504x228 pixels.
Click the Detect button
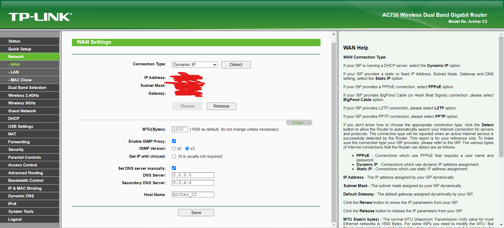click(236, 65)
